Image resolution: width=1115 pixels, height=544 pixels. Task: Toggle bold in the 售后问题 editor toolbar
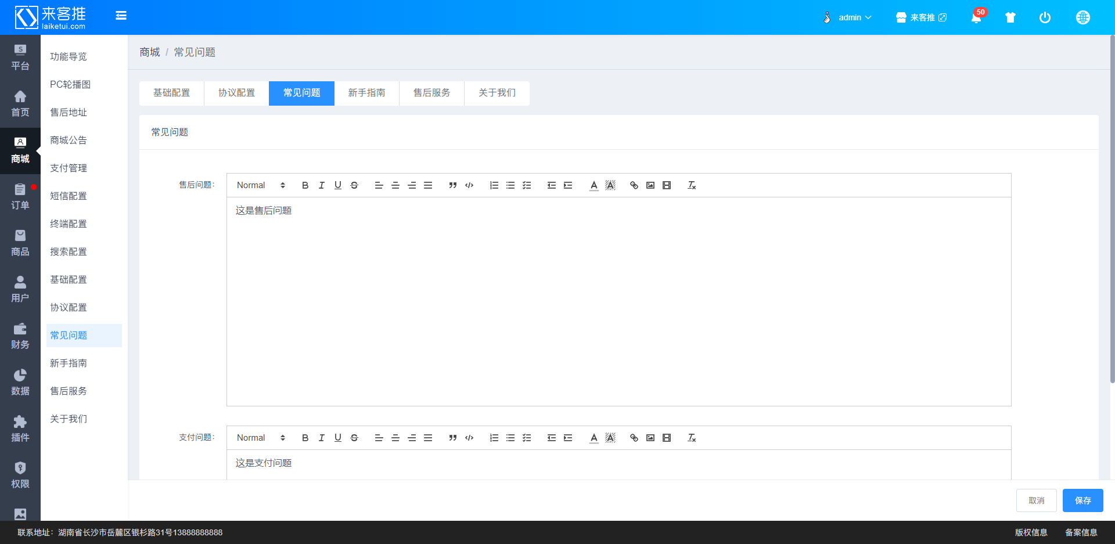coord(305,185)
